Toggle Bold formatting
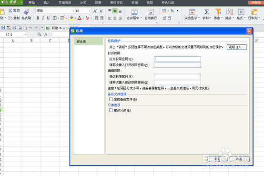 pyautogui.click(x=38, y=18)
